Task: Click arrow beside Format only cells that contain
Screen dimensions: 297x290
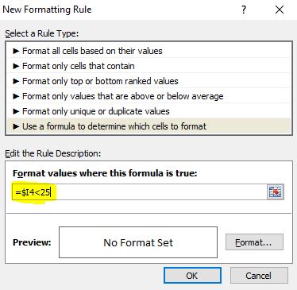Action: 16,66
